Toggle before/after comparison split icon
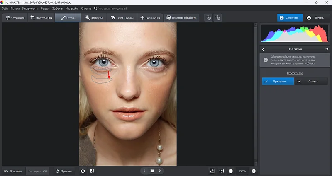This screenshot has height=176, width=332. click(x=92, y=171)
